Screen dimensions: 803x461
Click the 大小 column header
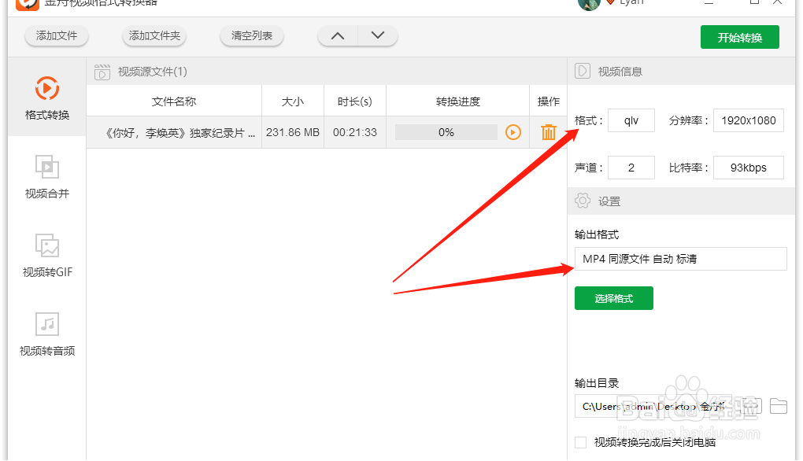pyautogui.click(x=292, y=101)
